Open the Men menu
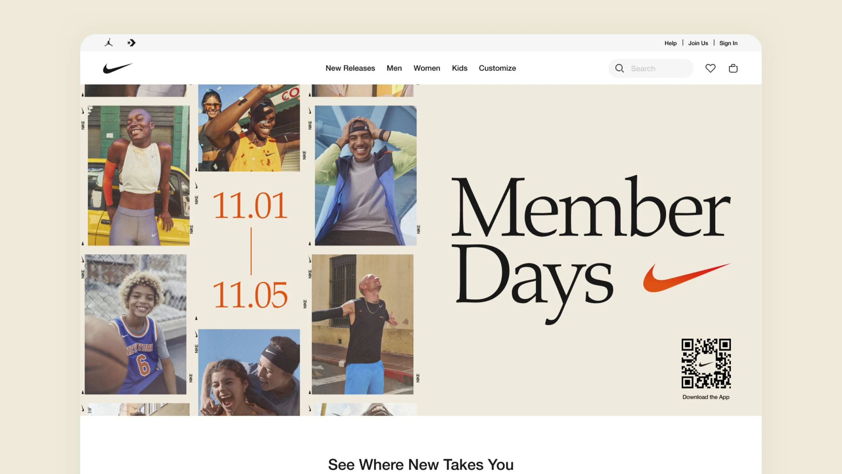This screenshot has width=842, height=474. [394, 68]
